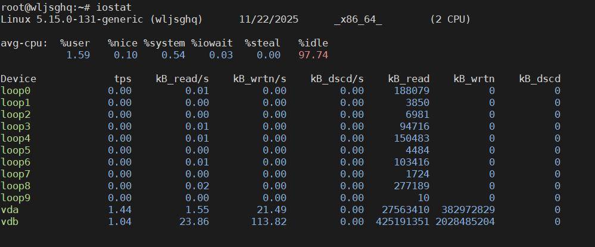This screenshot has height=247, width=595.
Task: Click vda kB_read/s value 1.55
Action: [x=197, y=210]
